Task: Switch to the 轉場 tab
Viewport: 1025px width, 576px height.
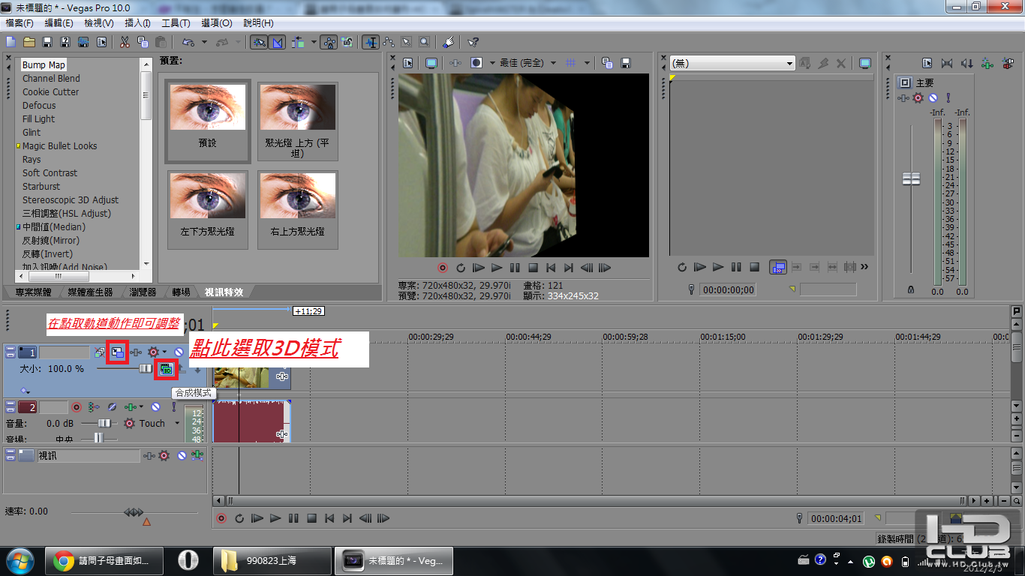Action: click(x=180, y=292)
